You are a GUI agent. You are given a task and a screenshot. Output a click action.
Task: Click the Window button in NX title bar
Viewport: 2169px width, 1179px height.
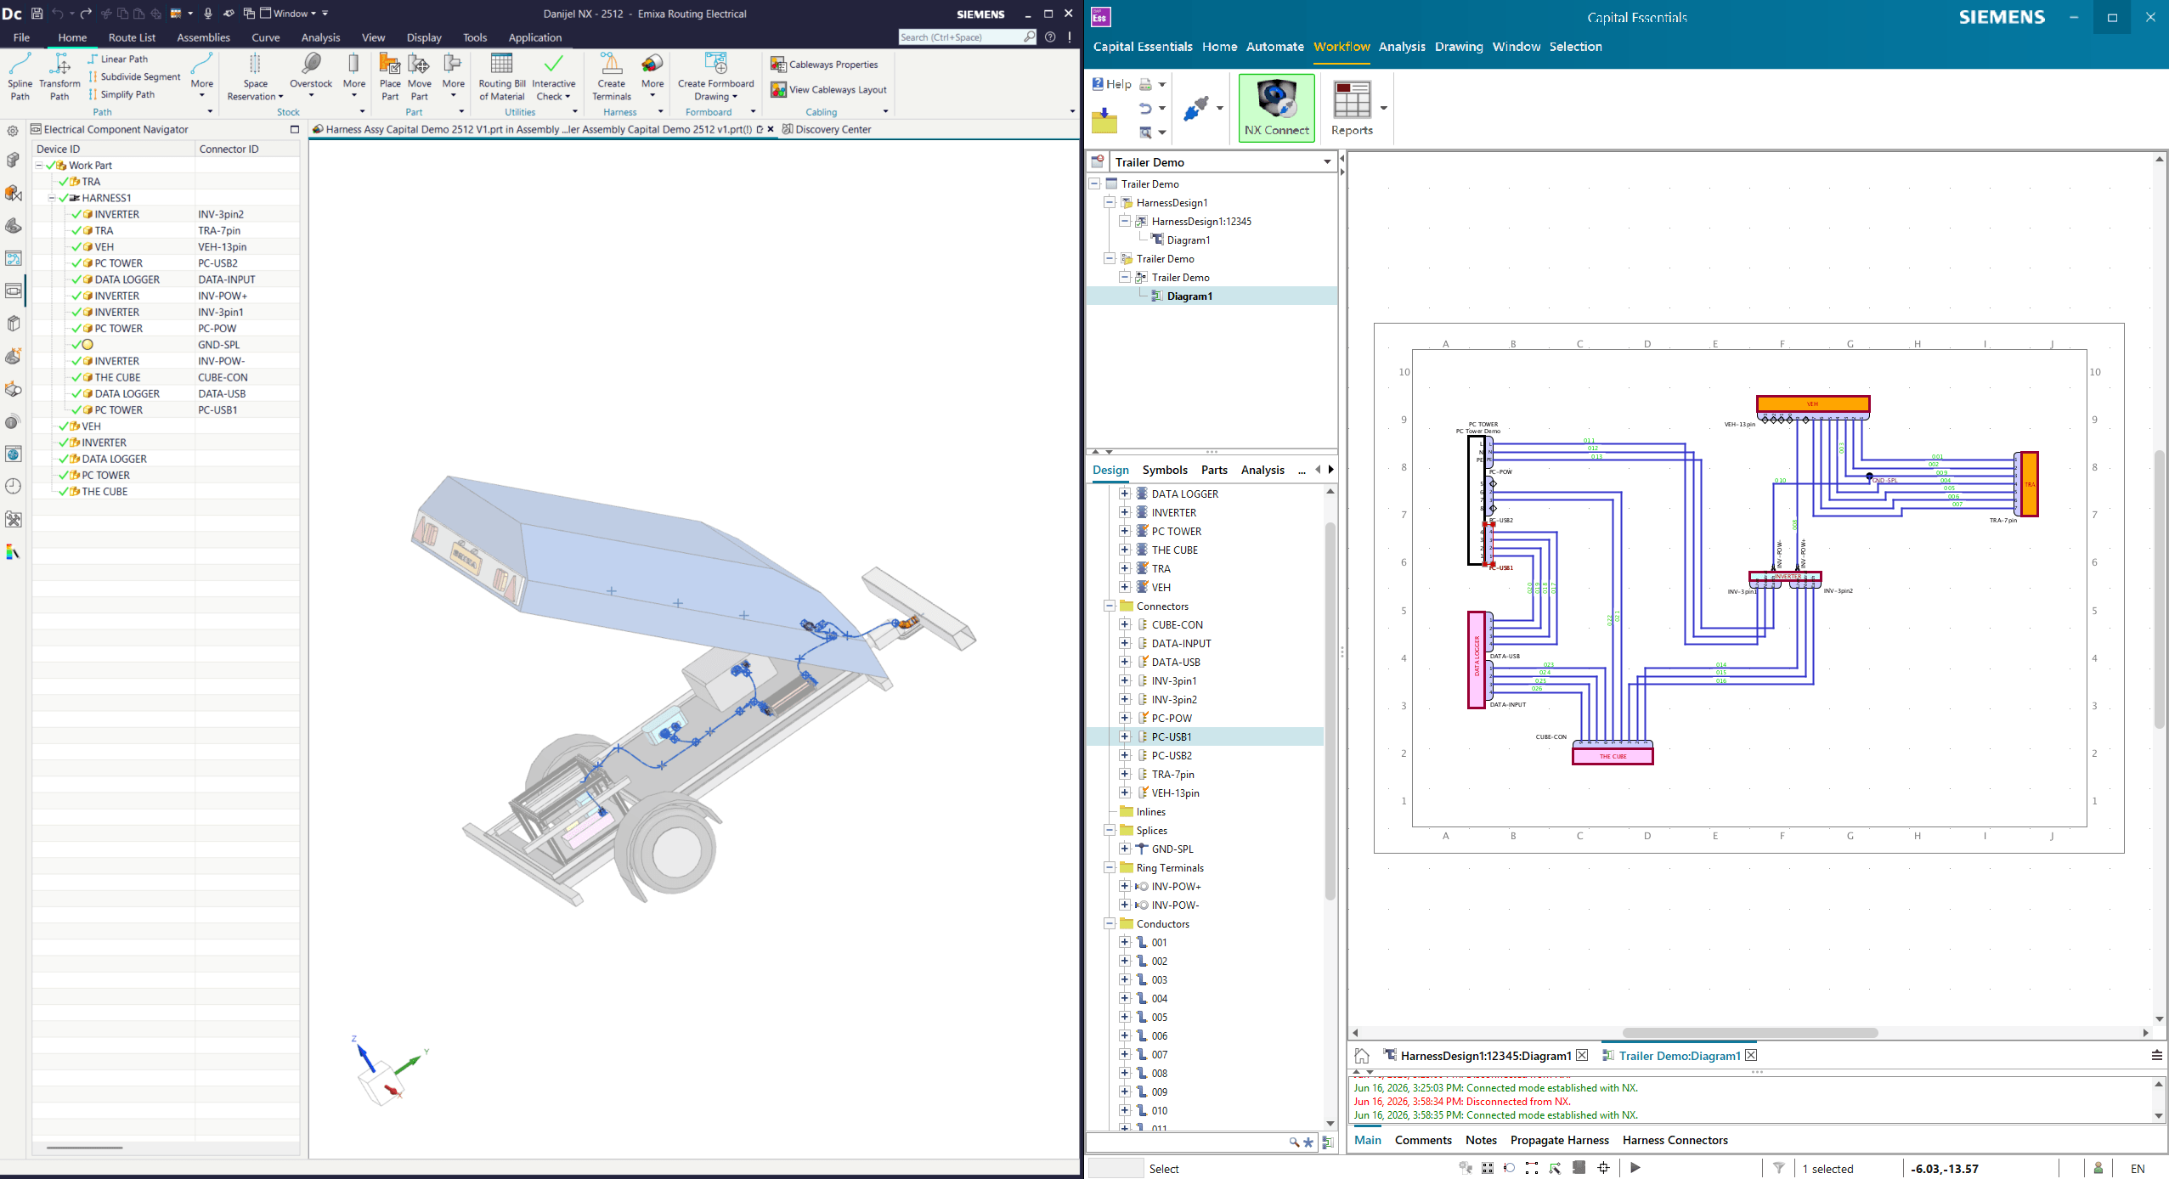pos(289,14)
